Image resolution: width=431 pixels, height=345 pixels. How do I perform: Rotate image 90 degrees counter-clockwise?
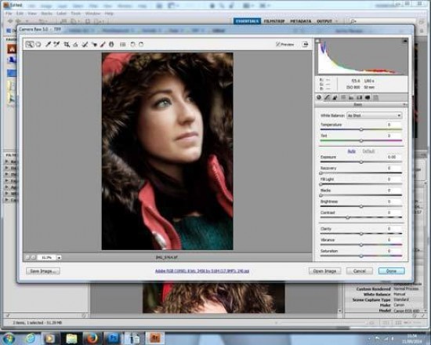(132, 44)
